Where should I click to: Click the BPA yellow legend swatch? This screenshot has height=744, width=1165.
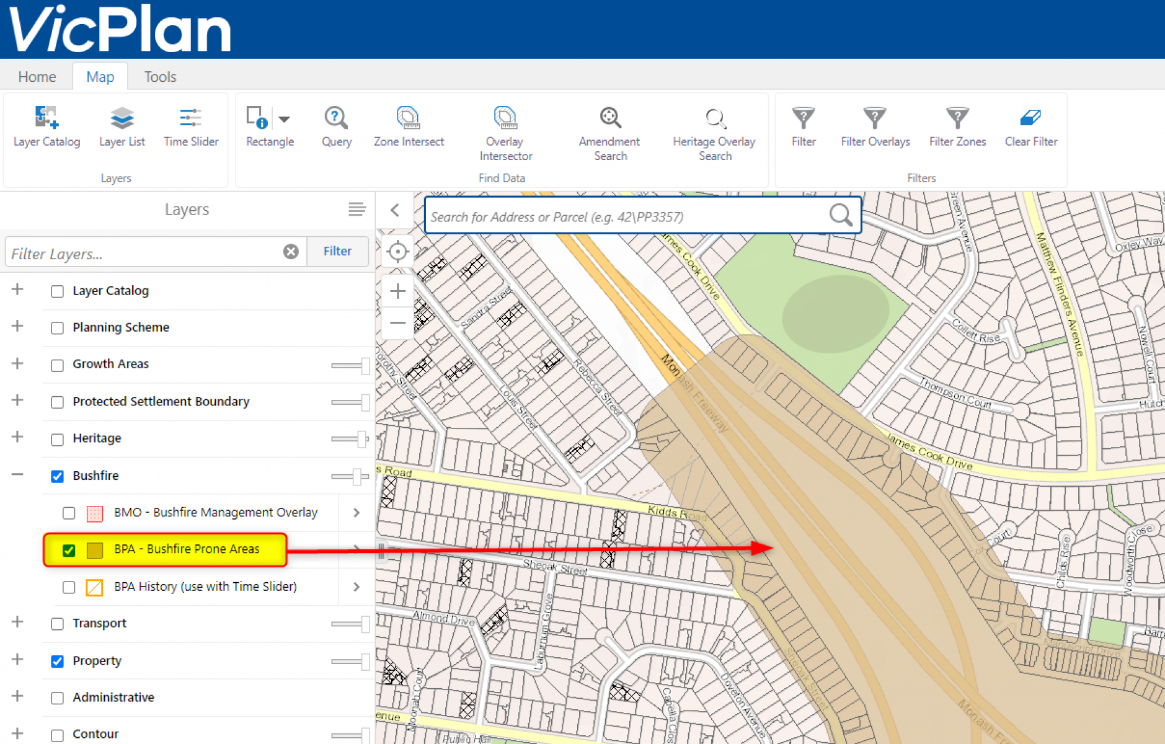point(95,550)
